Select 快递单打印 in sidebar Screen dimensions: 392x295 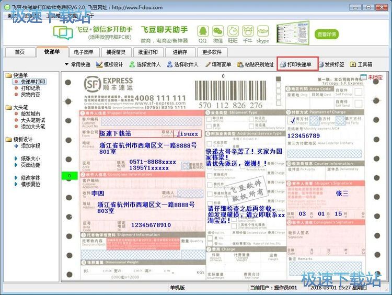(x=29, y=82)
